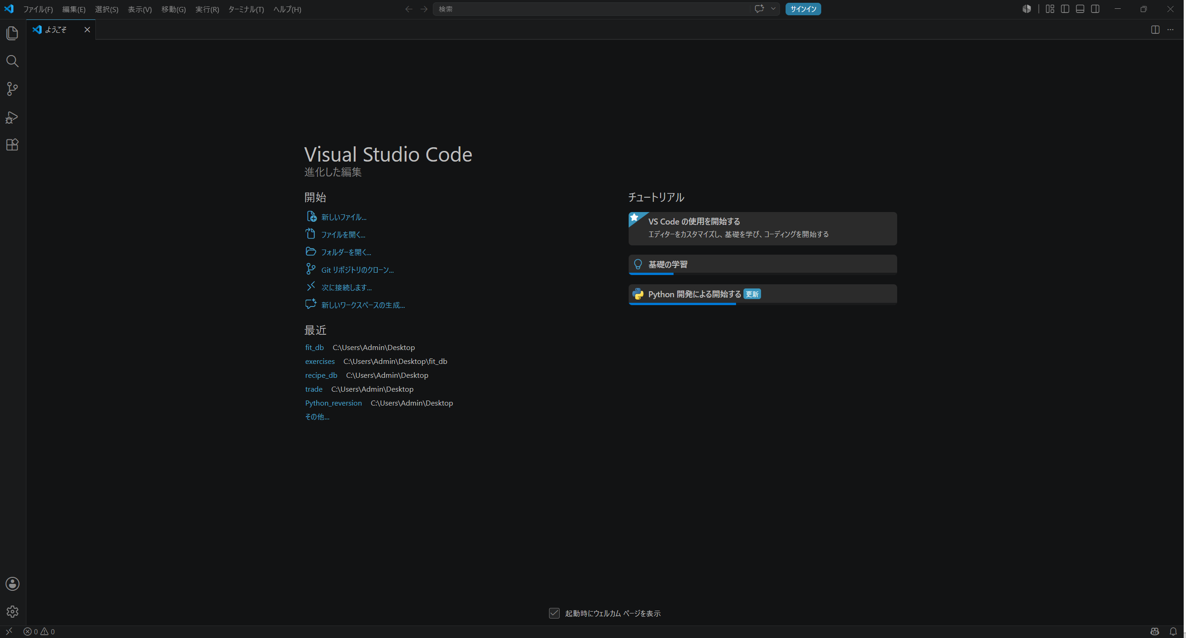Click the 基礎の学習 progress bar
The width and height of the screenshot is (1186, 638).
coord(762,274)
